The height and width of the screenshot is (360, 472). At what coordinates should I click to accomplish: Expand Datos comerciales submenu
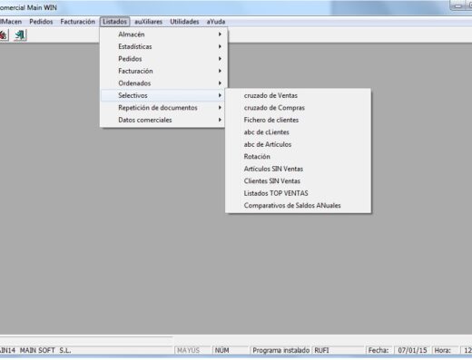(x=163, y=120)
